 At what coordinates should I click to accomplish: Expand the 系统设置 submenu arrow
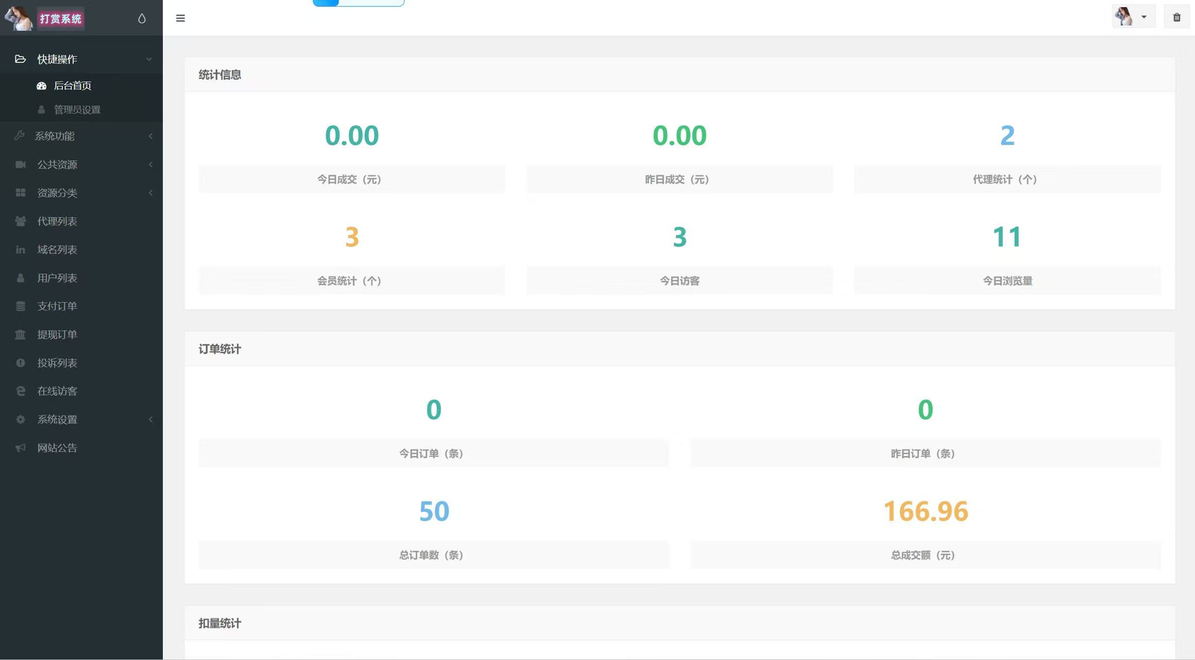[151, 420]
